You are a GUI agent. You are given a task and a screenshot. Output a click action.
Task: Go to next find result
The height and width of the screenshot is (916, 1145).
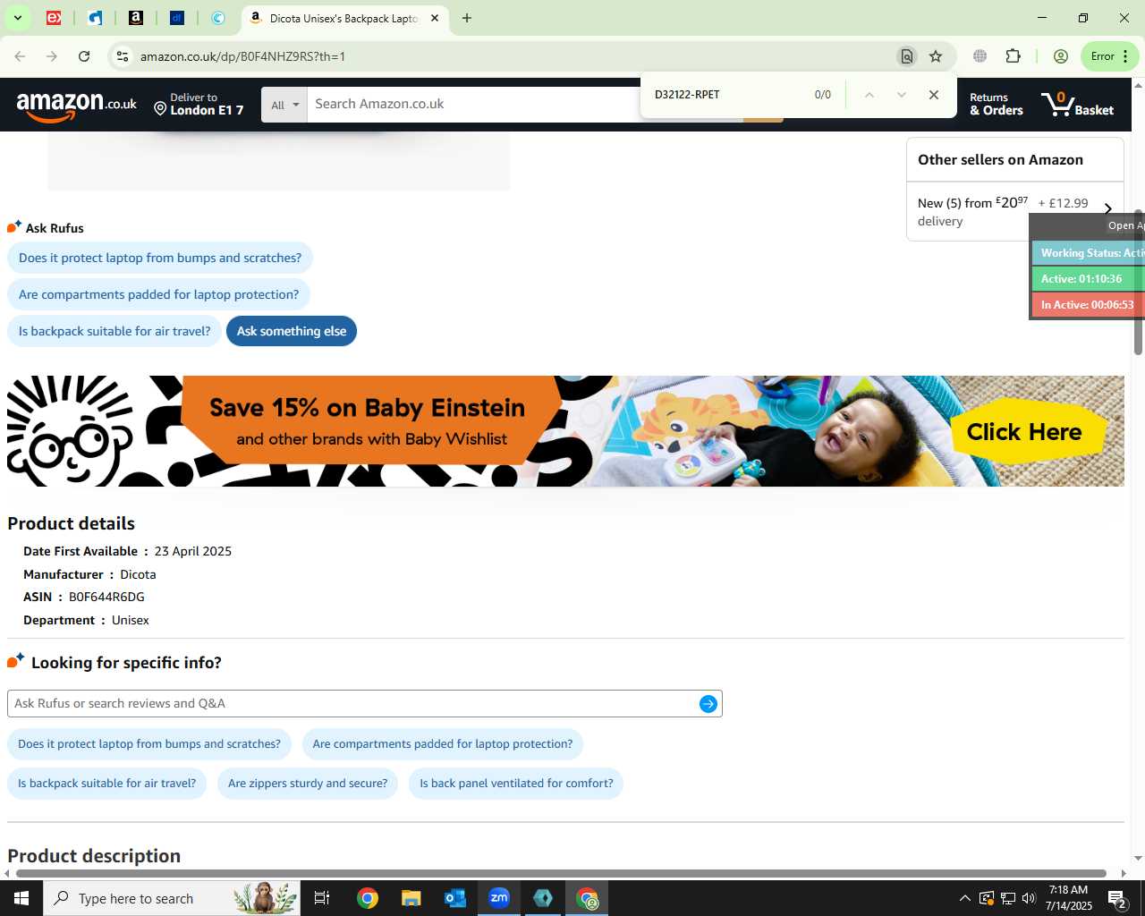pyautogui.click(x=901, y=95)
